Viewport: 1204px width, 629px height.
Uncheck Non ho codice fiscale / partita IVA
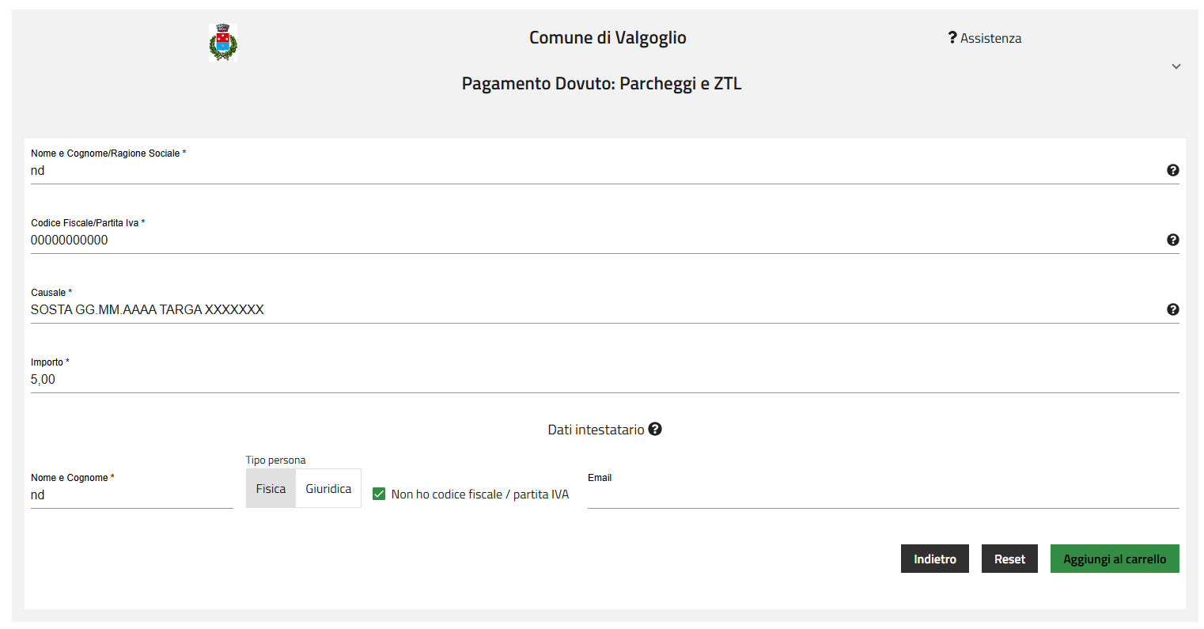(379, 494)
